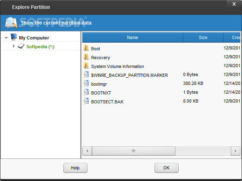
Task: Select the BOOTSECT.BAK file name
Action: coord(107,102)
